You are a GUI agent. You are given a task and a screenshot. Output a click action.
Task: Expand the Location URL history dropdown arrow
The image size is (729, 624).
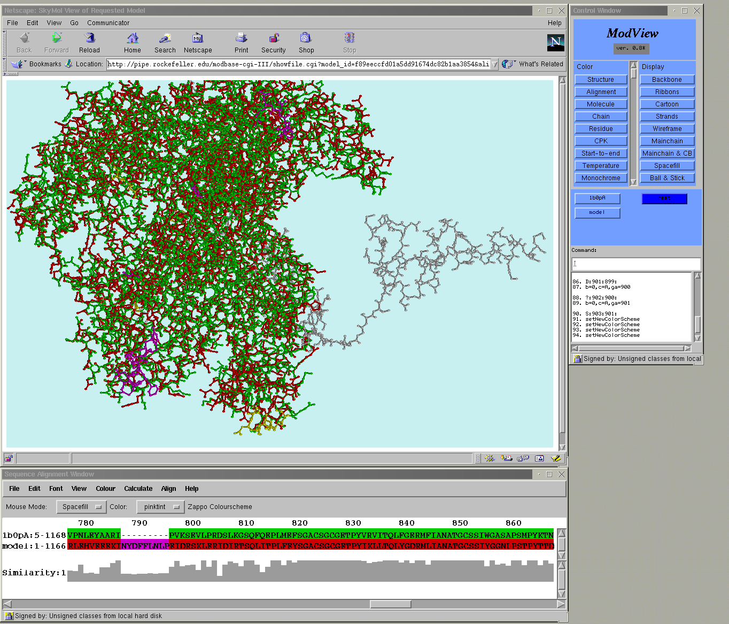point(494,64)
